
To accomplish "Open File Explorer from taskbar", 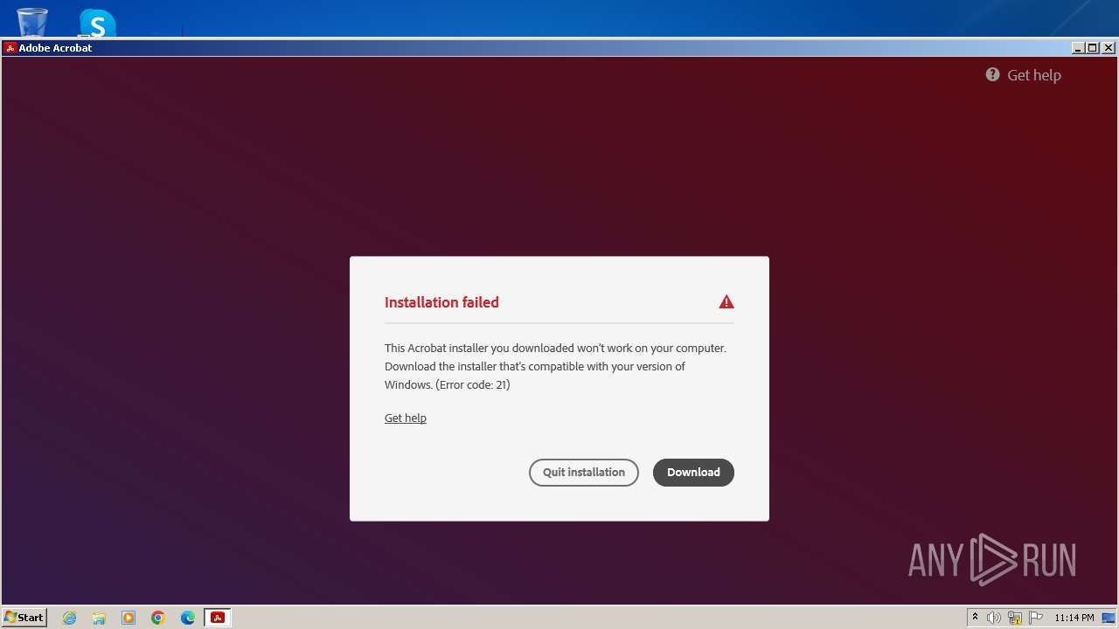I will [99, 618].
